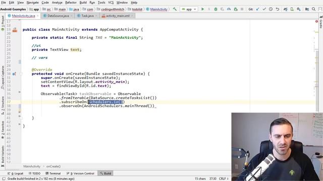Image resolution: width=323 pixels, height=181 pixels.
Task: Click the MainActivity breadcrumb in navigation bar
Action: 157,9
